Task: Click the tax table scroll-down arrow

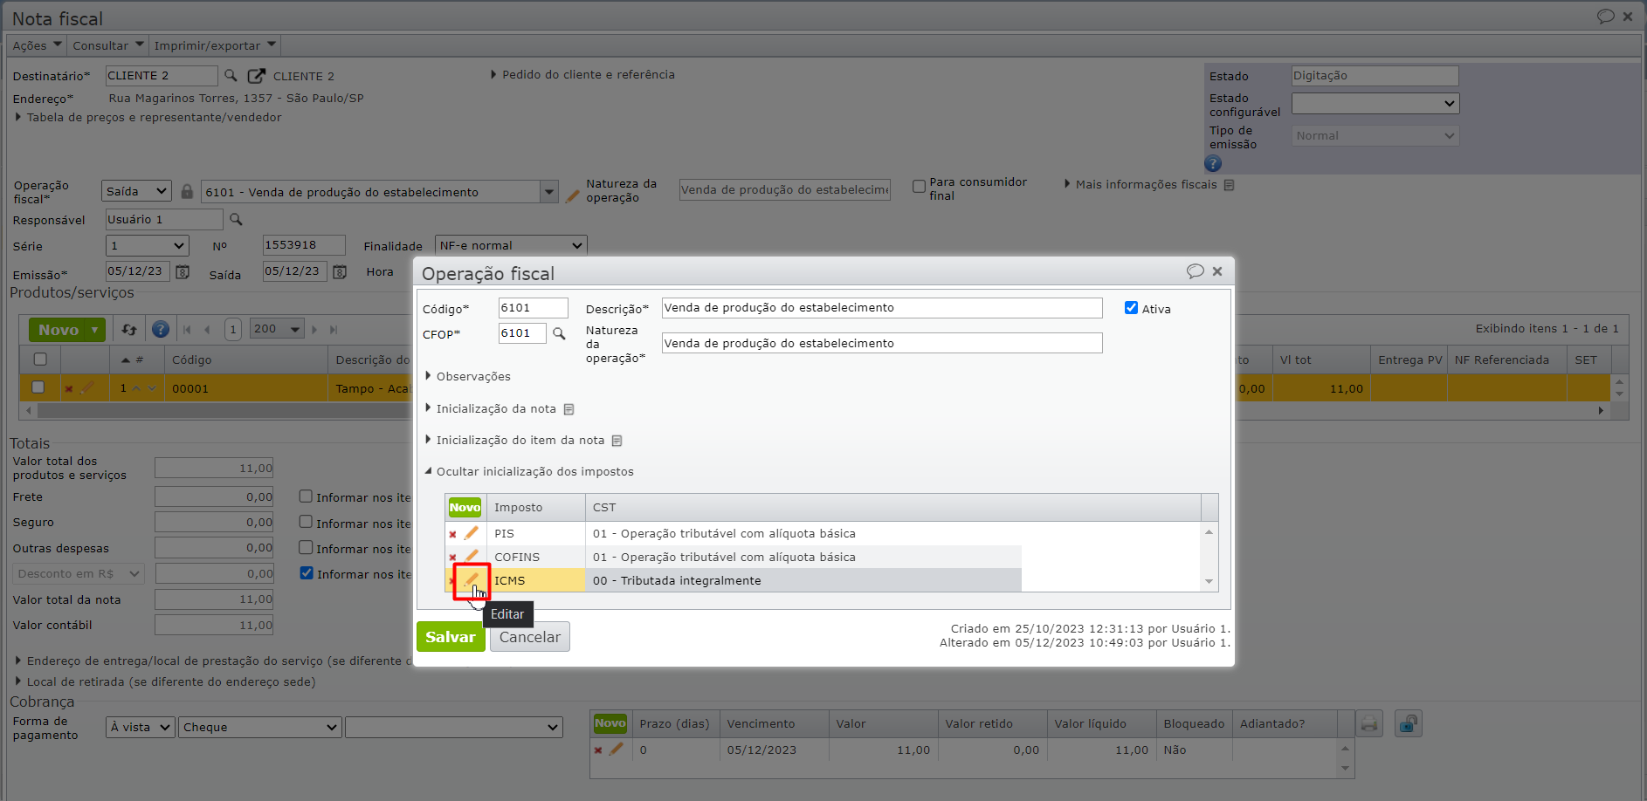Action: 1209,582
